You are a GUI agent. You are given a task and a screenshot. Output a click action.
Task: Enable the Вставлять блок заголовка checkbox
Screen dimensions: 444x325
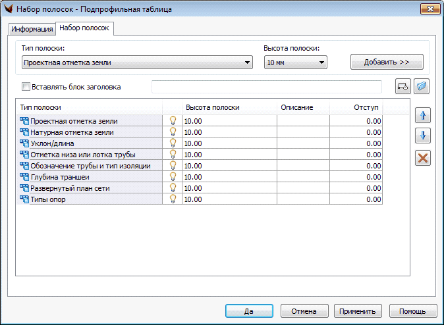(x=26, y=87)
